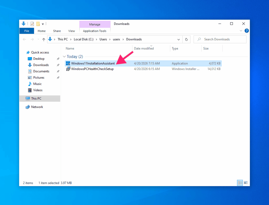
Task: Switch to the Share ribbon tab
Action: pos(57,31)
